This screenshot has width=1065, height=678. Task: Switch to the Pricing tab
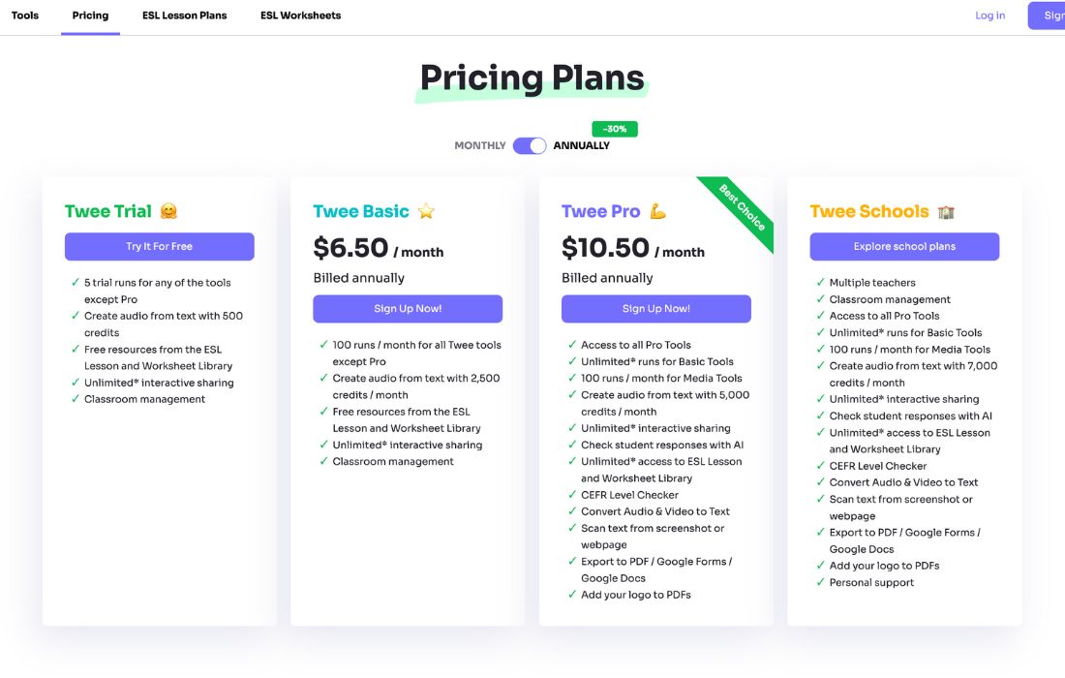pyautogui.click(x=90, y=15)
